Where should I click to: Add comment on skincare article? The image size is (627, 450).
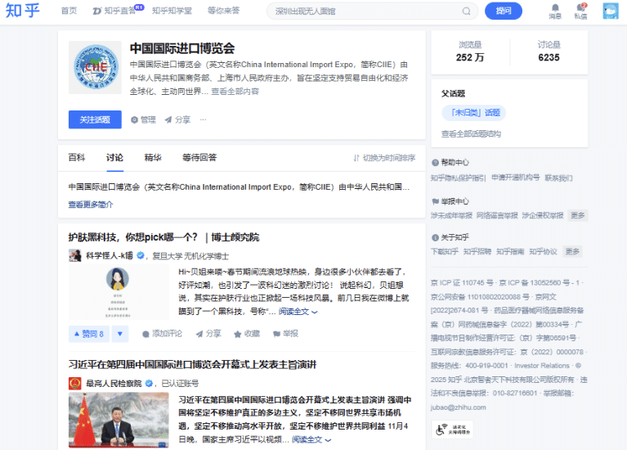[x=162, y=334]
